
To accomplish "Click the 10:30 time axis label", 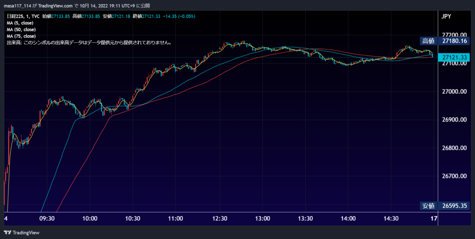I will click(x=133, y=219).
